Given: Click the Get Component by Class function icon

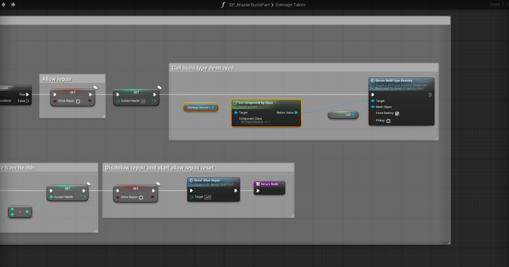Looking at the screenshot, I should point(235,102).
